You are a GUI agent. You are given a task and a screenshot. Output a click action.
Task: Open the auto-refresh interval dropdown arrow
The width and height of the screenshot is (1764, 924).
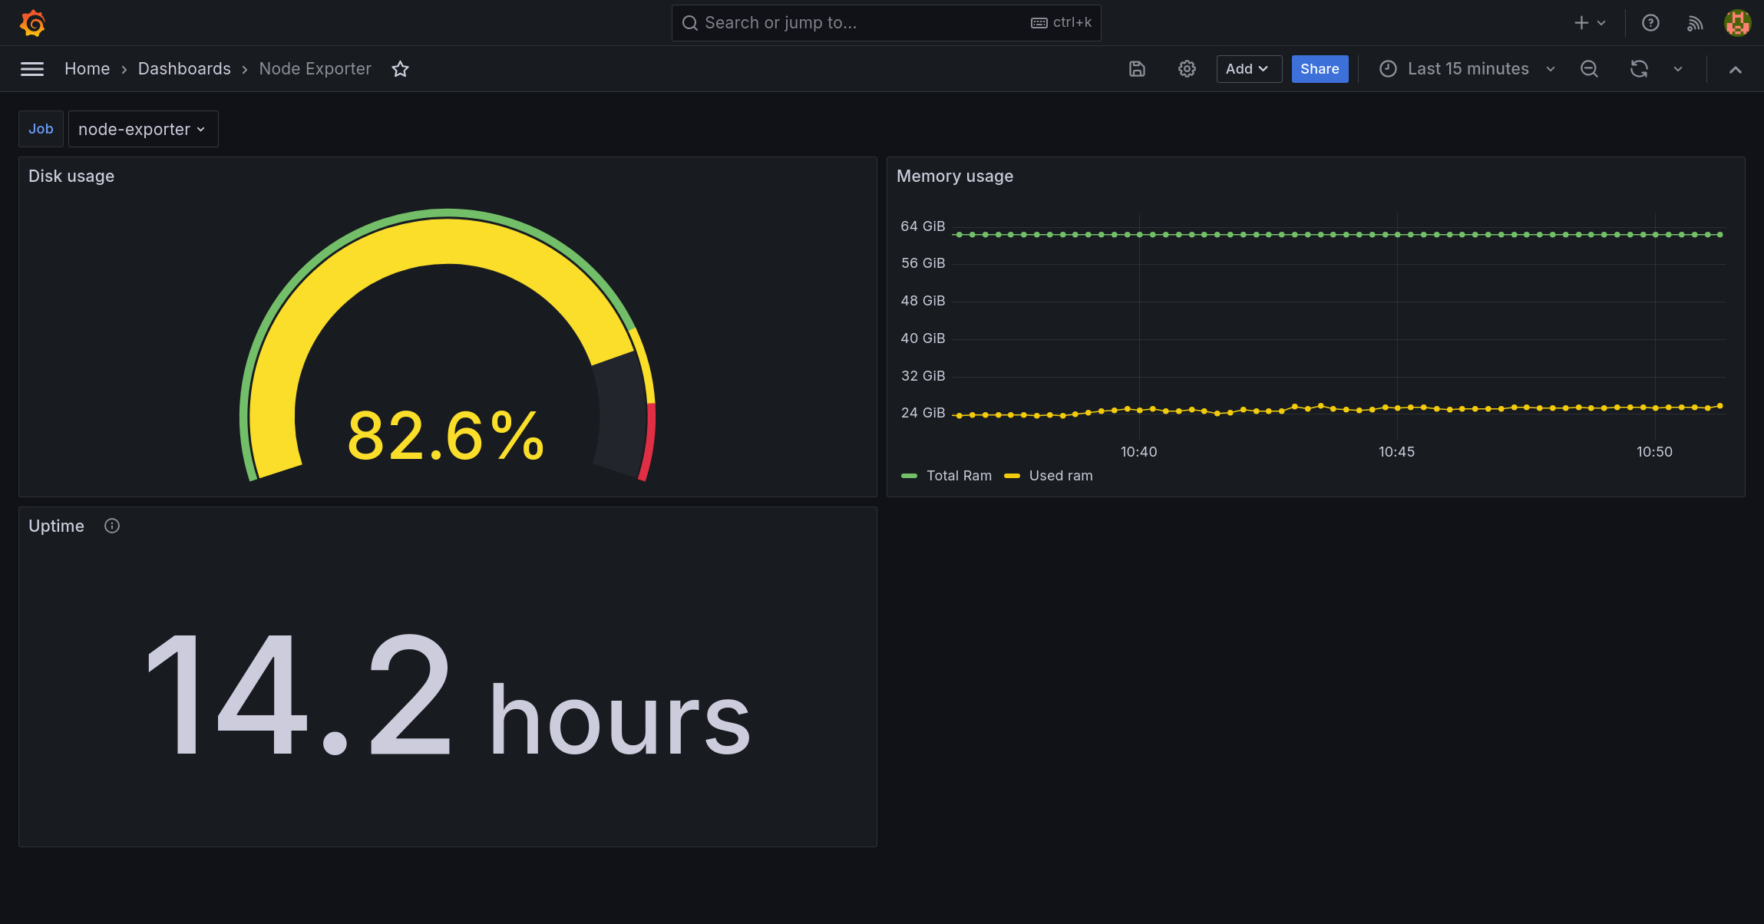1678,69
